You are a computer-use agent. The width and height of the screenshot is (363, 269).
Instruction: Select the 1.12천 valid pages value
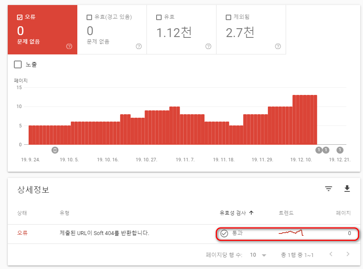tap(174, 32)
